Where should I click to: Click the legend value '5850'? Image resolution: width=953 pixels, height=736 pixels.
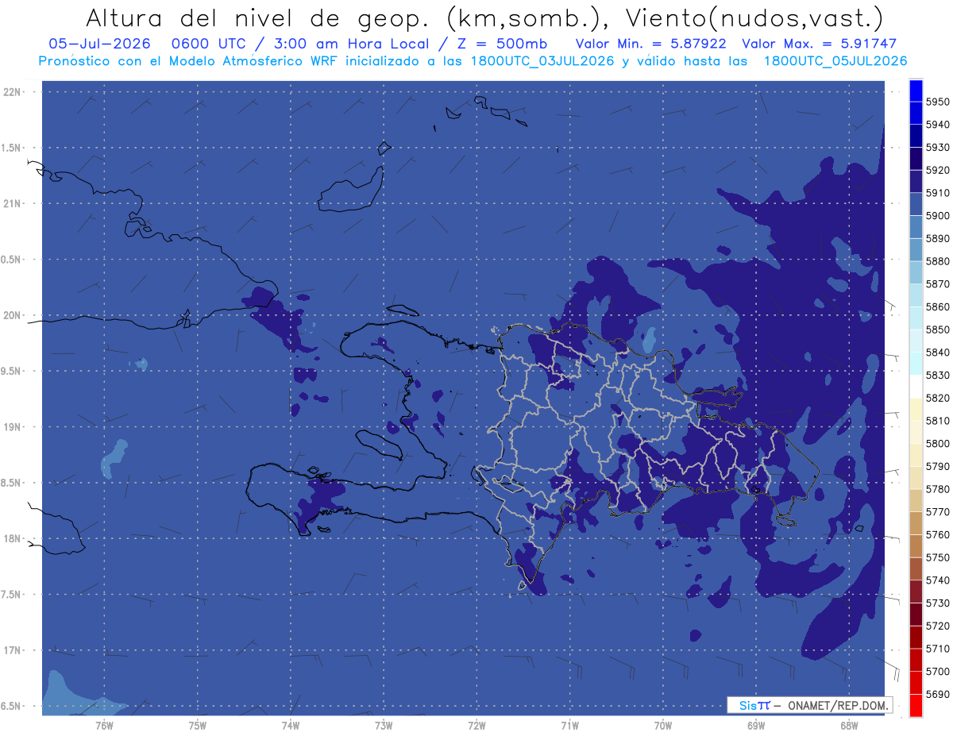937,329
